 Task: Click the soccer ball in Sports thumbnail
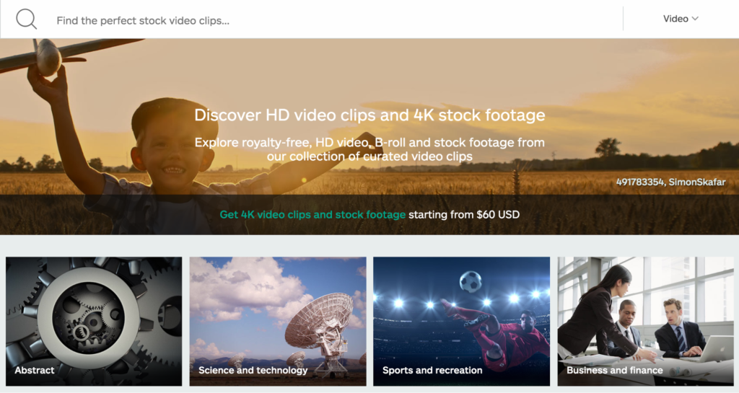(x=471, y=281)
